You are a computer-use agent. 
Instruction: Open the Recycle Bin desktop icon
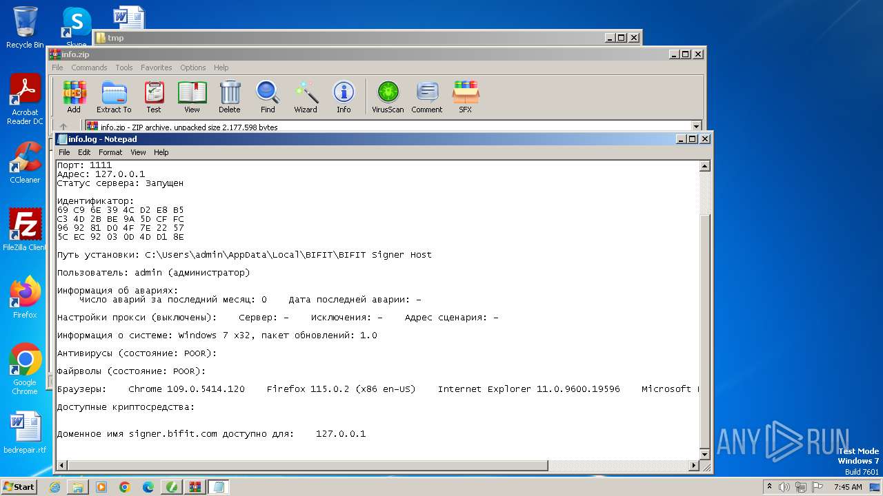coord(25,28)
